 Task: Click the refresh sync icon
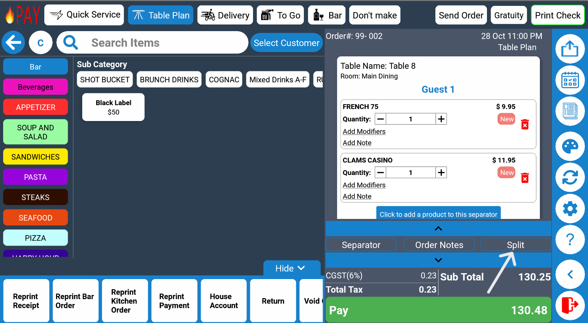click(570, 177)
